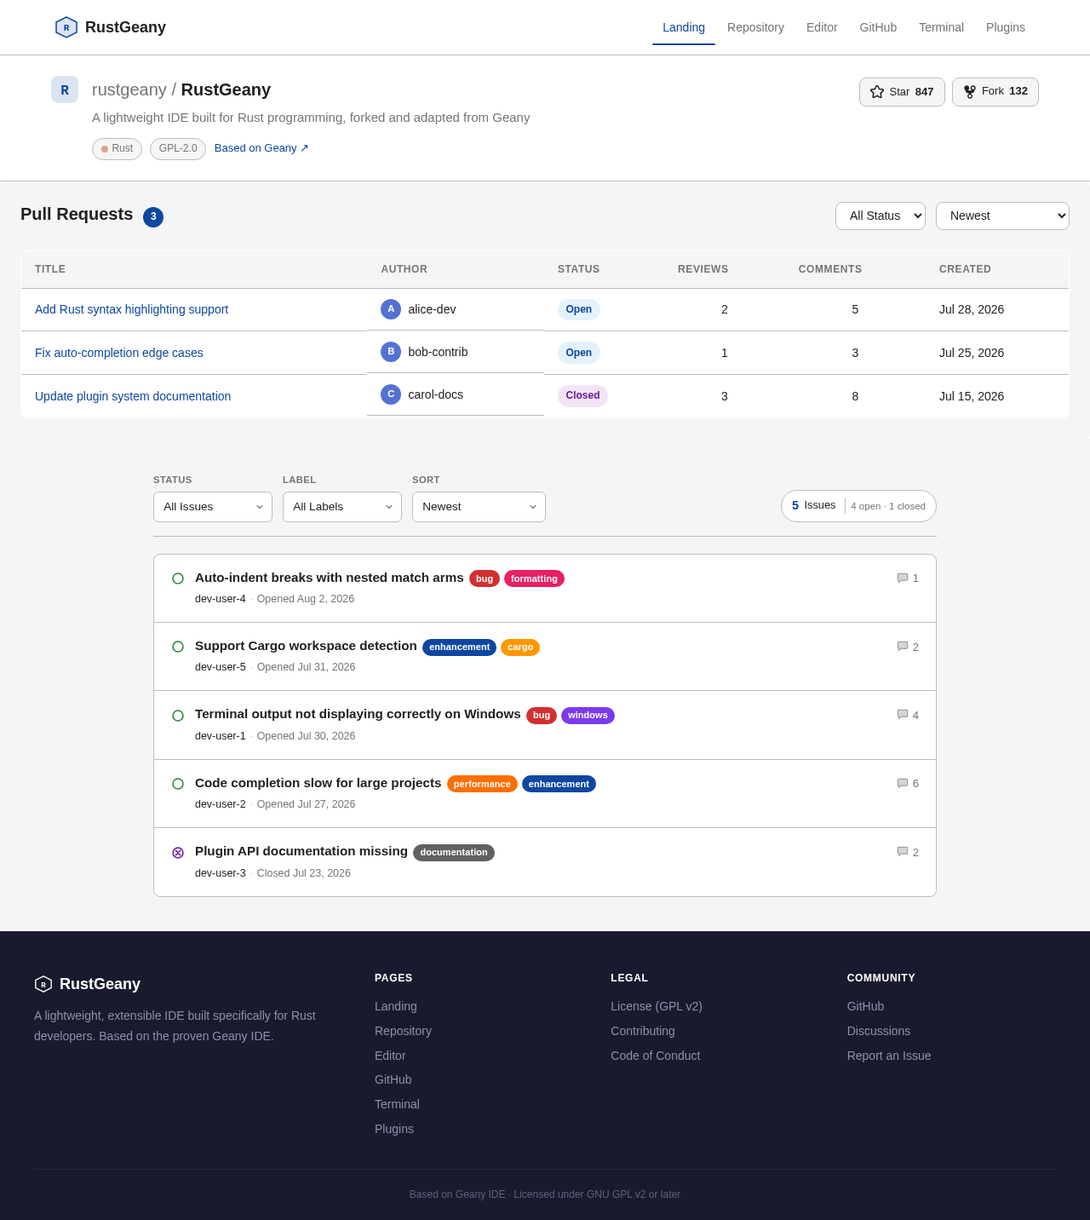The width and height of the screenshot is (1090, 1220).
Task: Click the GPL-2.0 license badge
Action: (x=178, y=149)
